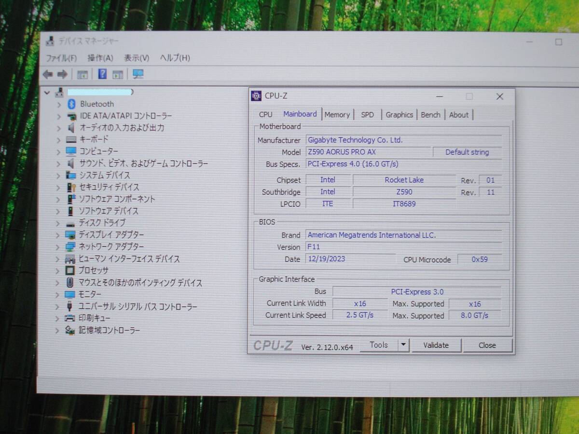
Task: Click the CPU Microcode value 0x59
Action: point(480,259)
